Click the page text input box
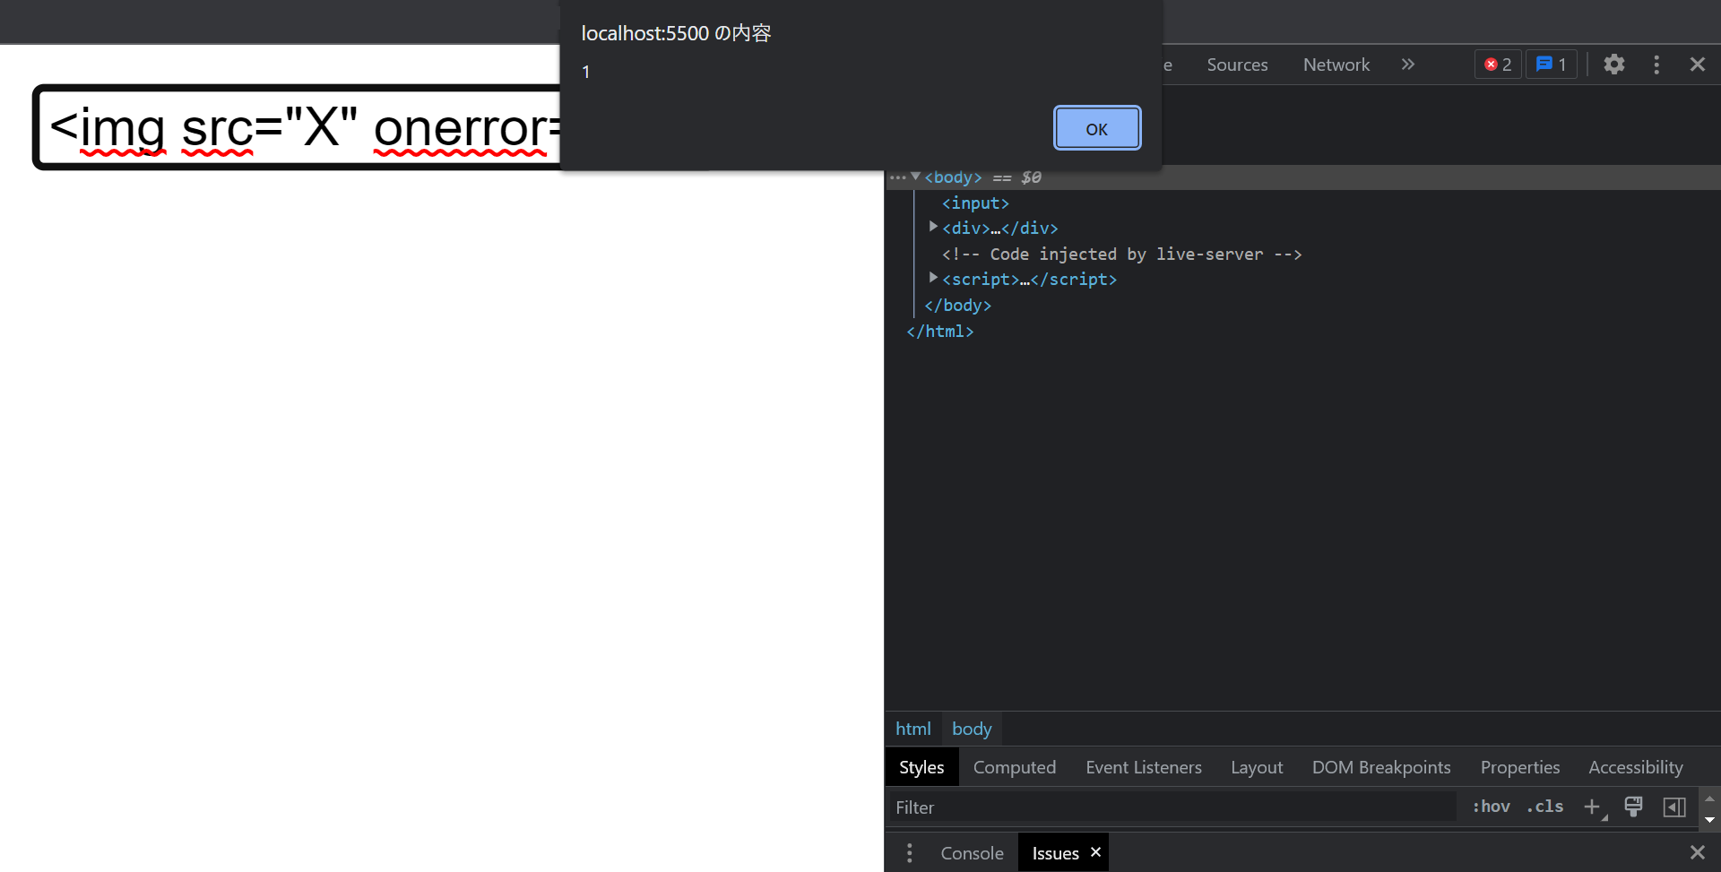Screen dimensions: 1721x872 298,127
